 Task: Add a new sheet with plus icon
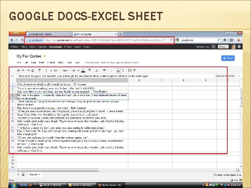coord(18,174)
